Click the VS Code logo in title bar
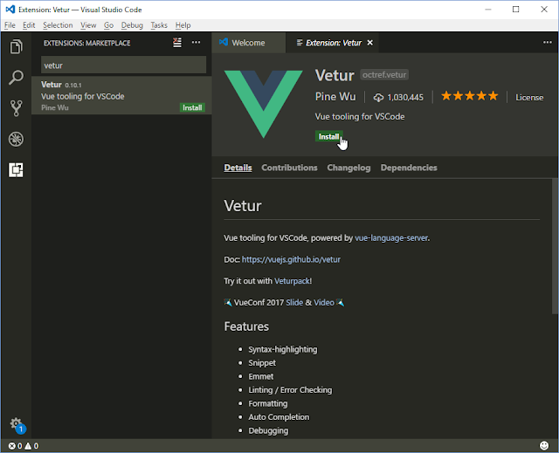559x453 pixels. [10, 10]
